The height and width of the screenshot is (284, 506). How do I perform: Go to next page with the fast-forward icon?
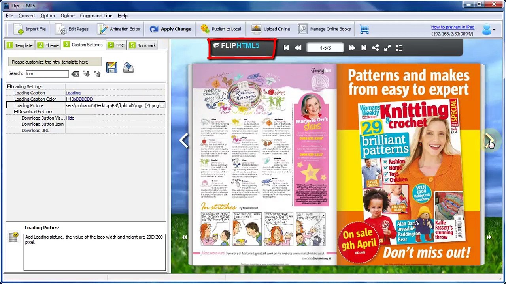[x=351, y=48]
